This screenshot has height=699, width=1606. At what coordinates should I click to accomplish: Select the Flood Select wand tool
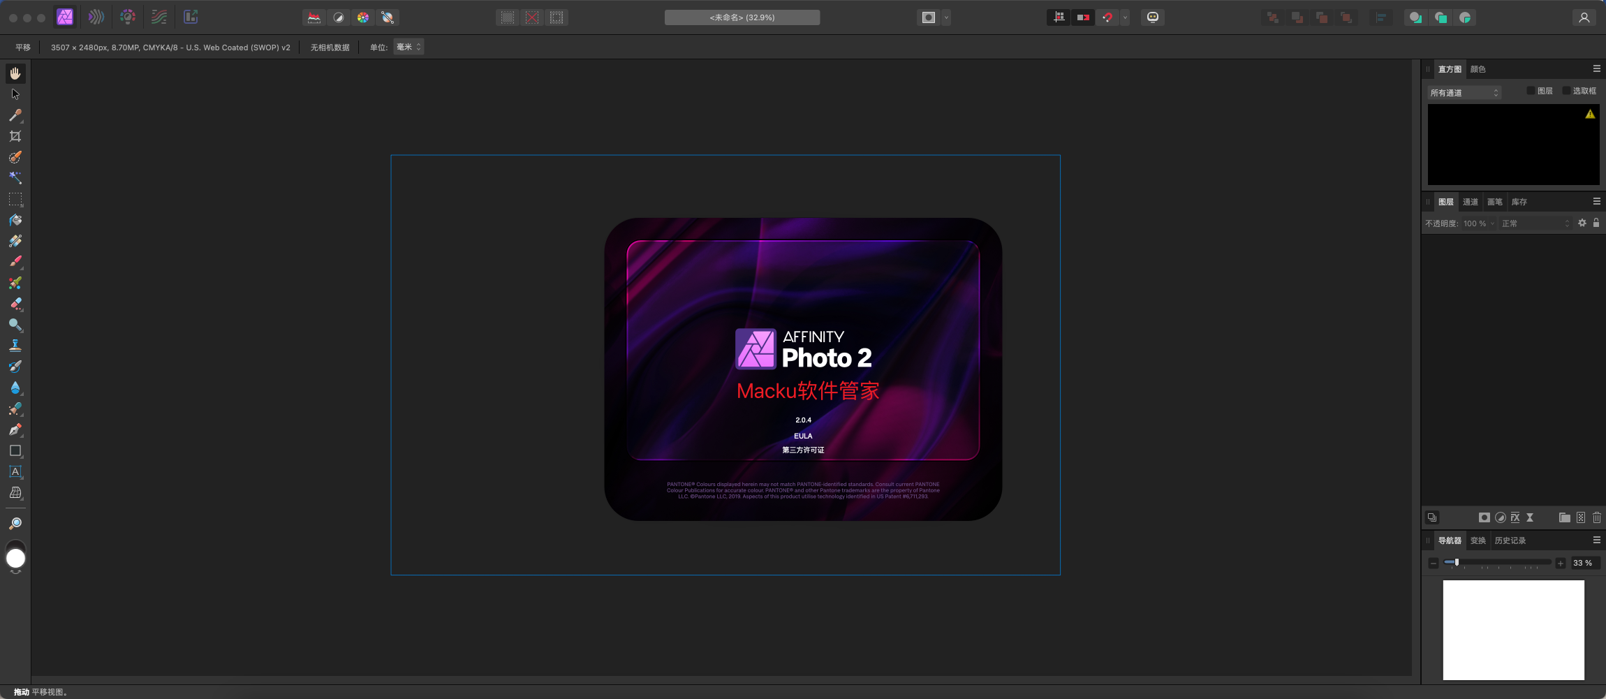(15, 178)
